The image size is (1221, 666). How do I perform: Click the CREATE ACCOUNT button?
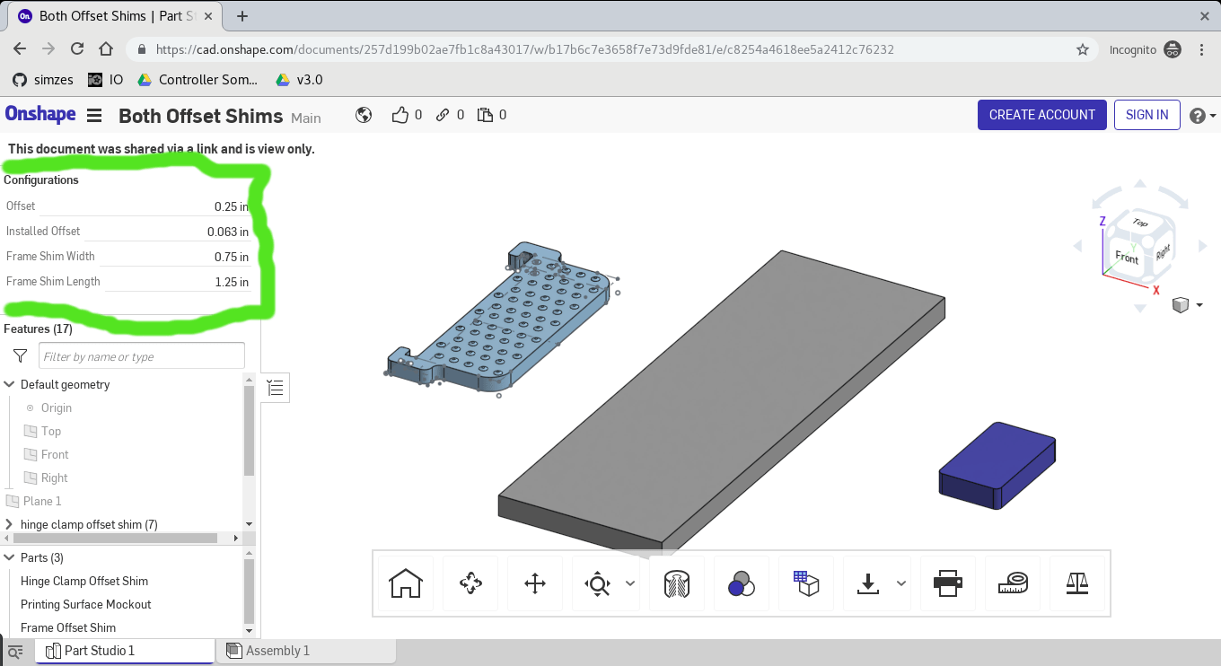pos(1041,115)
